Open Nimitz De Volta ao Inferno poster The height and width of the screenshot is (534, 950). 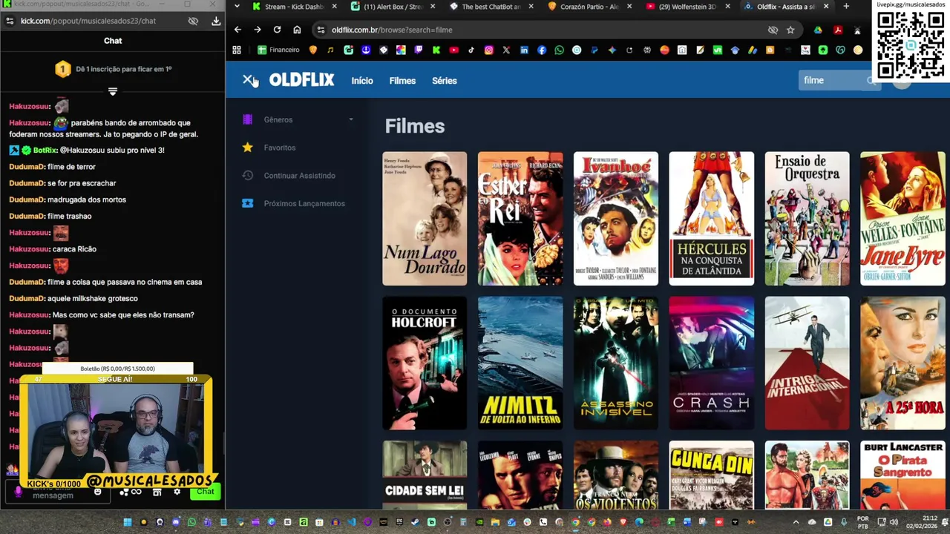point(520,363)
